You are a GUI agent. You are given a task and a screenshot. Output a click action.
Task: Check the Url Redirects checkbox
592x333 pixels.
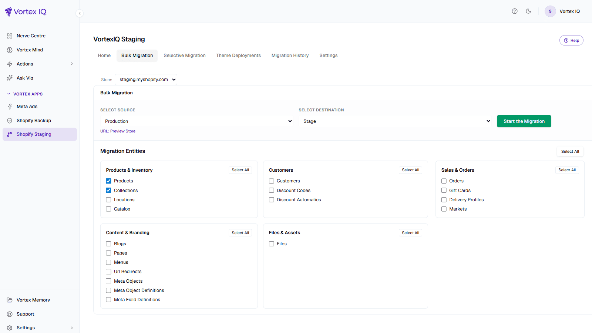[x=108, y=272]
